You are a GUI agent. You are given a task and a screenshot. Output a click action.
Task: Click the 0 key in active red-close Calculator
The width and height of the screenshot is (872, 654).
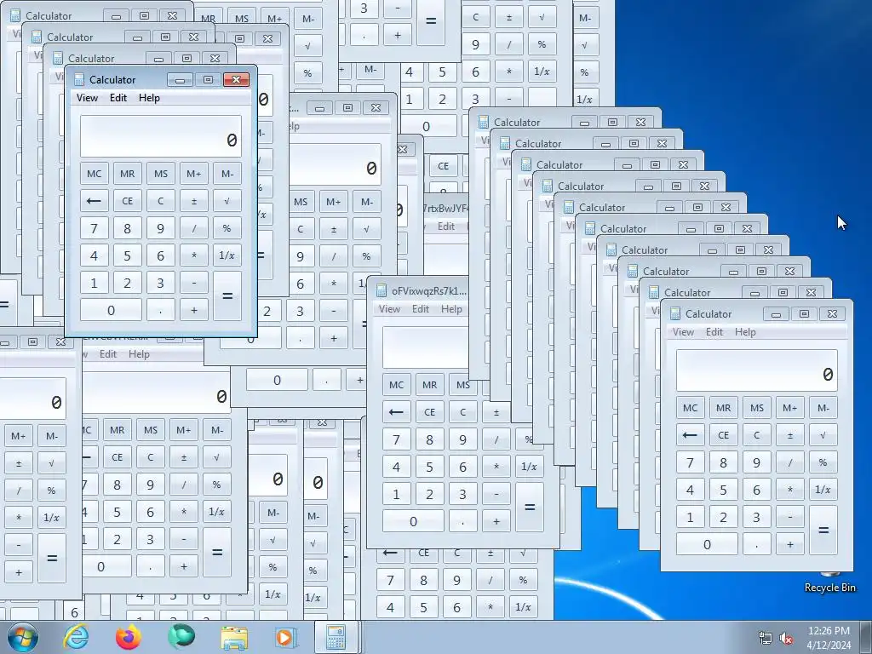(x=111, y=310)
